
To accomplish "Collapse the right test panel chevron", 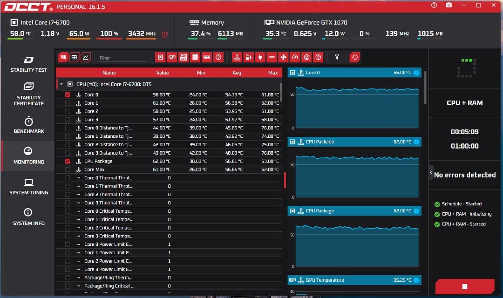I will coord(431,173).
